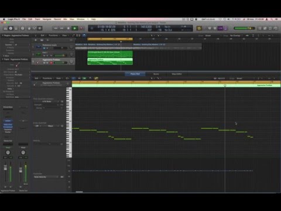This screenshot has width=281, height=211.
Task: Open Piano Roll Edit dropdown menu
Action: pyautogui.click(x=37, y=79)
